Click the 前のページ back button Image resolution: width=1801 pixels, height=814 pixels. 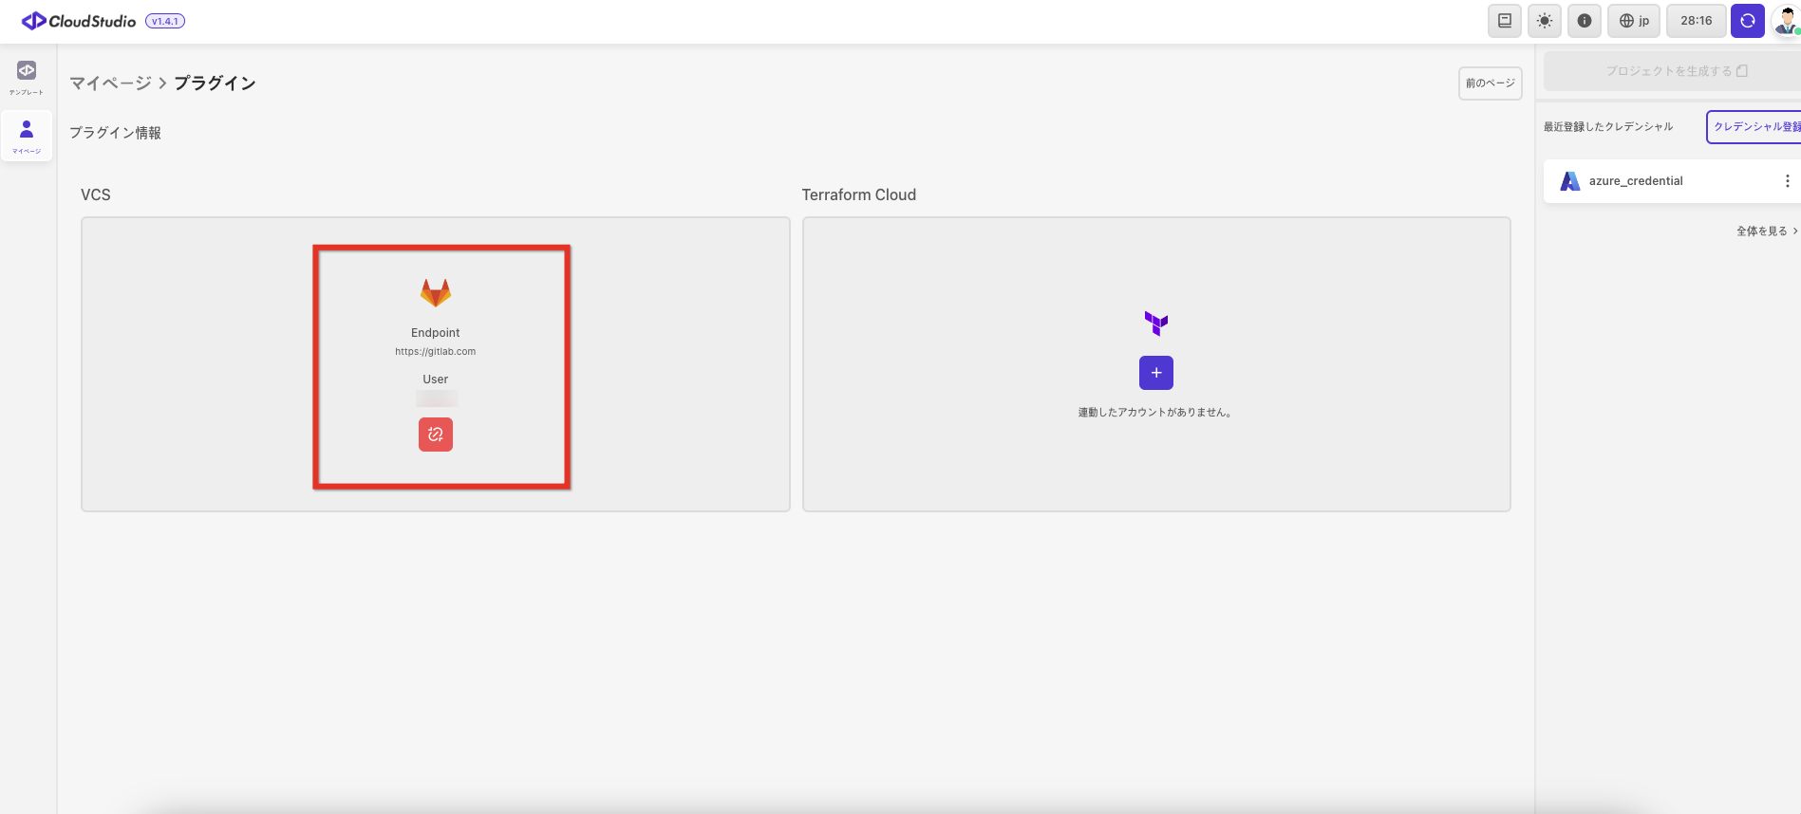1490,83
